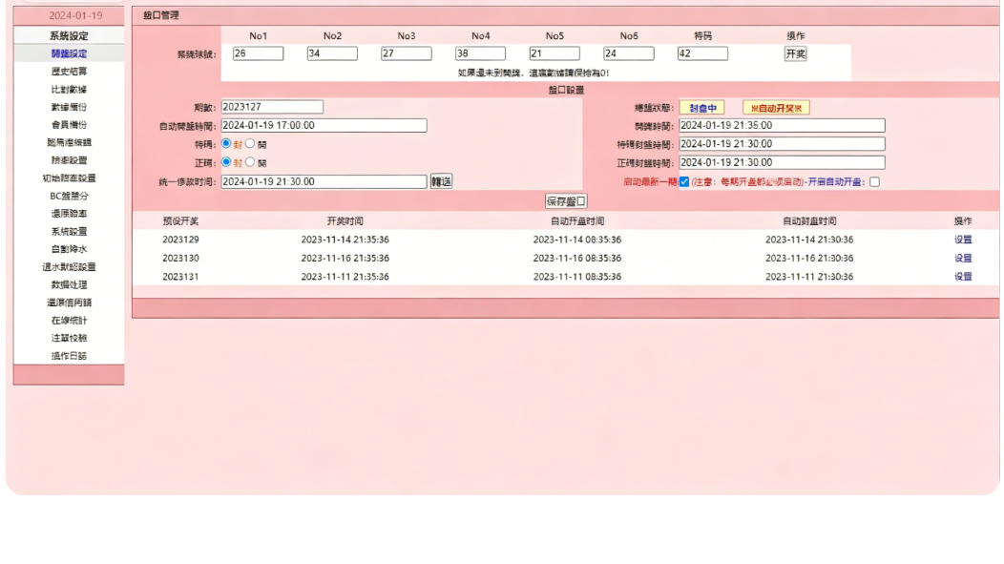Click the date 2024-01-19 above the sidebar

(75, 15)
